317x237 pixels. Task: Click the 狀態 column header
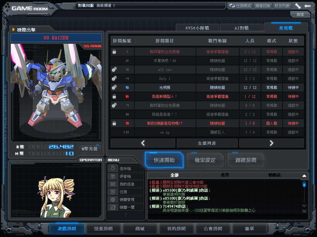pos(293,41)
